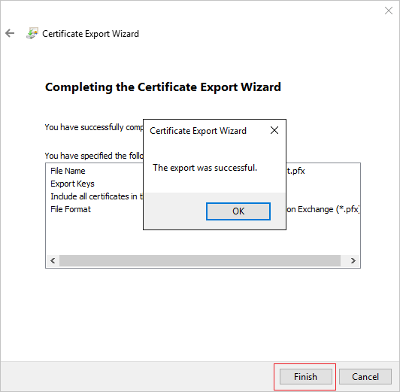This screenshot has width=400, height=392.
Task: Select the Export Keys row
Action: click(203, 184)
